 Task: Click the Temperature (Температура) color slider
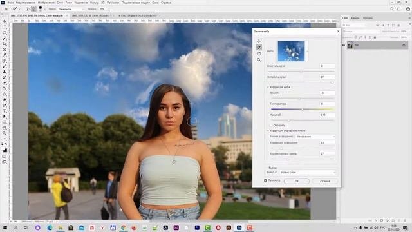pos(303,109)
